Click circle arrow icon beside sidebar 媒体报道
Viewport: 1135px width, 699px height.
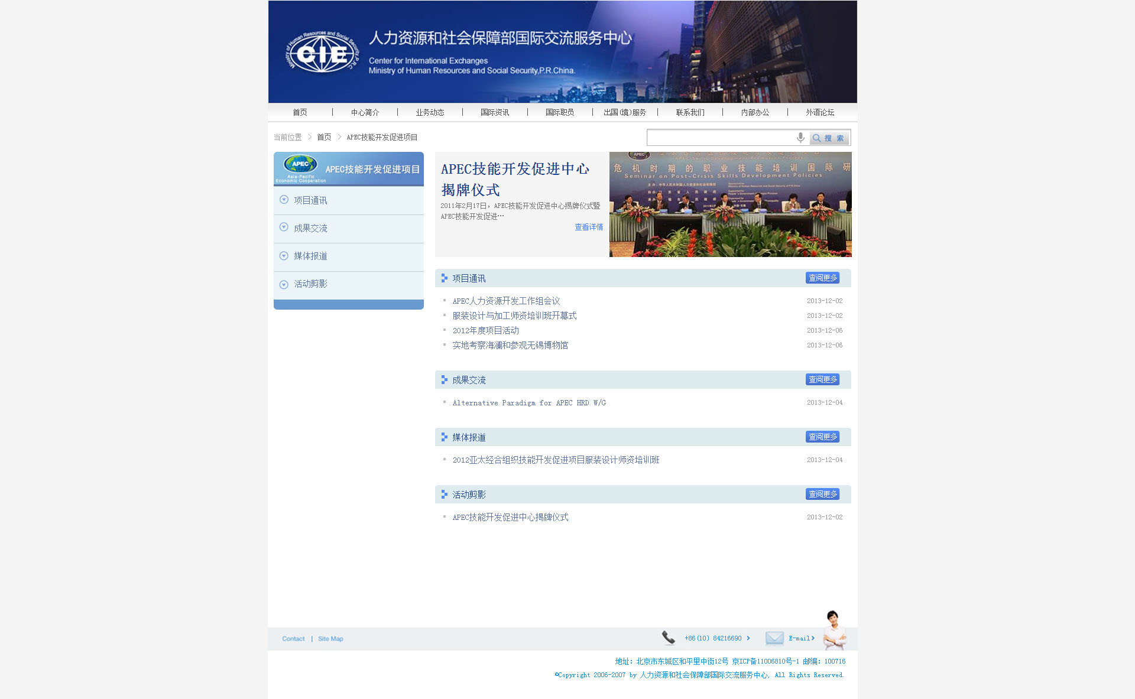284,256
